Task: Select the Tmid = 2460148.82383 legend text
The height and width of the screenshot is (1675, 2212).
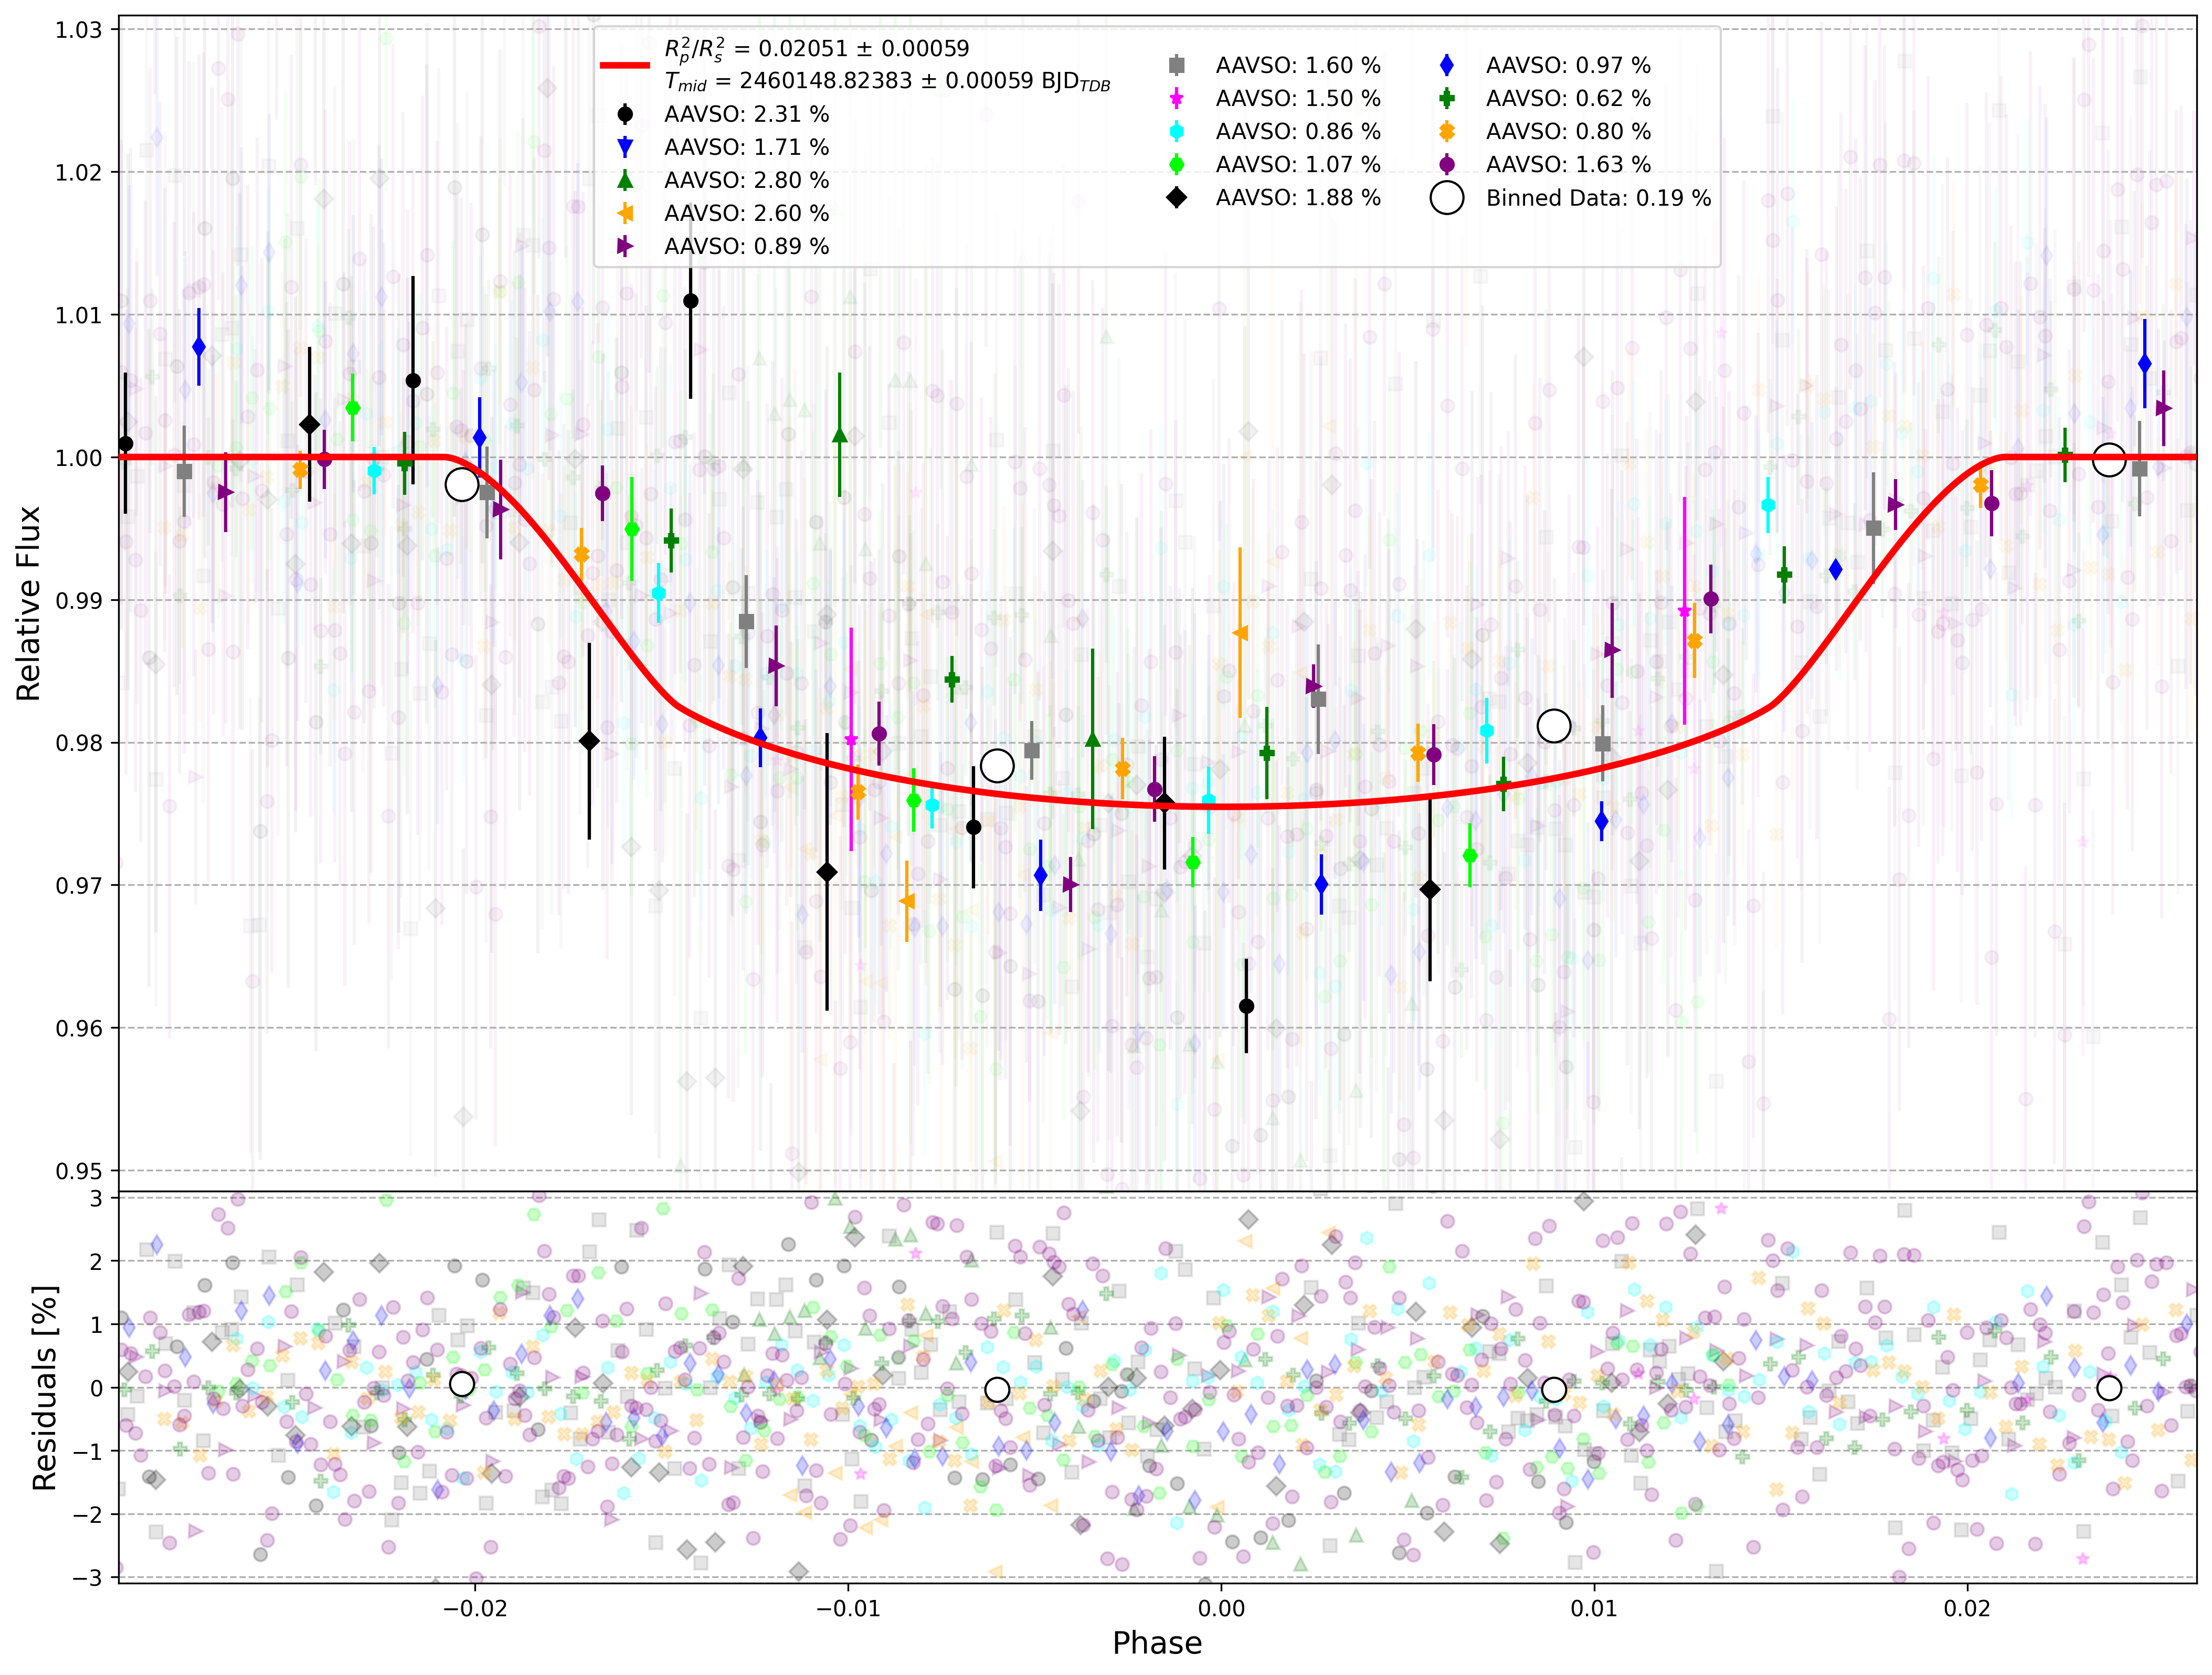Action: coord(887,82)
